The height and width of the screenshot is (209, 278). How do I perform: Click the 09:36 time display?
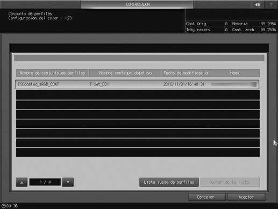click(12, 206)
